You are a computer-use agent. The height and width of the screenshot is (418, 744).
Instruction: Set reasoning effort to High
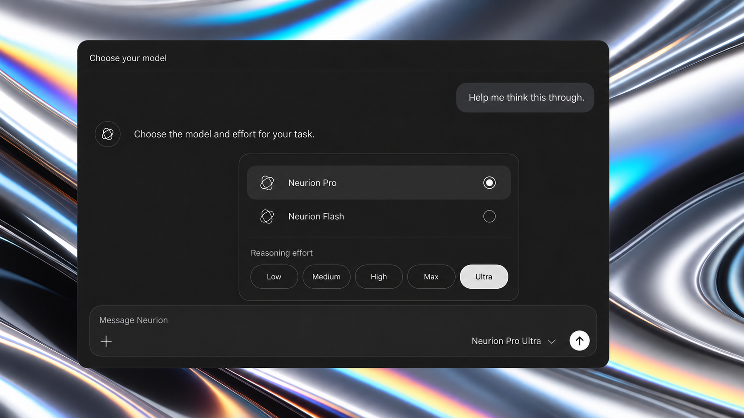(379, 277)
